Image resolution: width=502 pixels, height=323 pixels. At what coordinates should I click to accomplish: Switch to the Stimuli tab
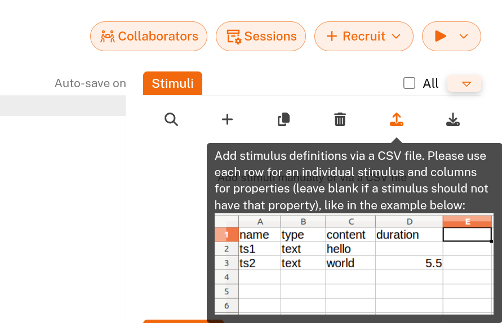(172, 84)
